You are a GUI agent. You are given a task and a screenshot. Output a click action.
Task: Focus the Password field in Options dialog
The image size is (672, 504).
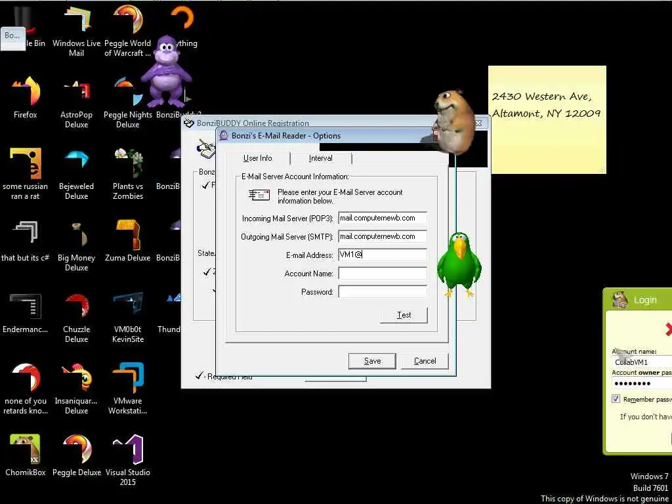(x=383, y=292)
